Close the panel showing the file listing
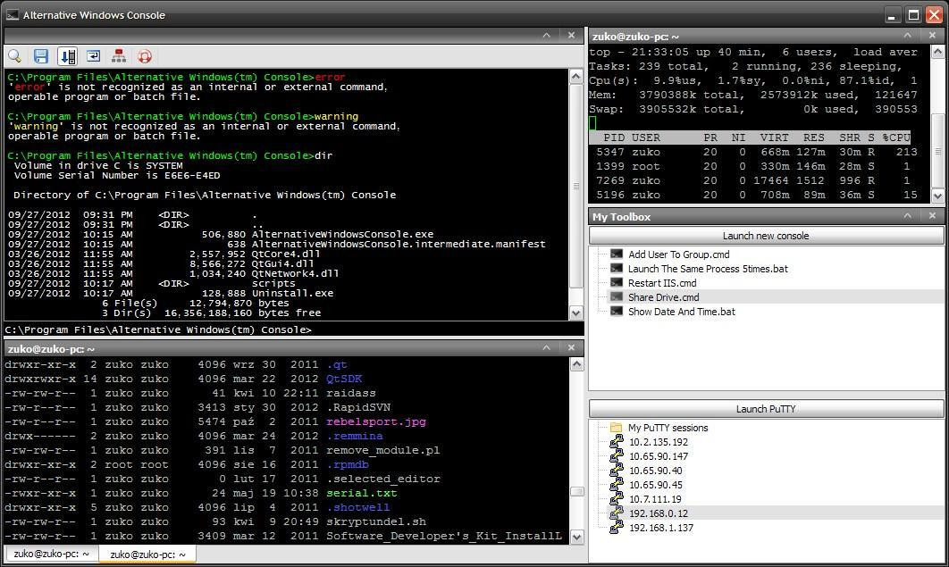 pos(571,347)
